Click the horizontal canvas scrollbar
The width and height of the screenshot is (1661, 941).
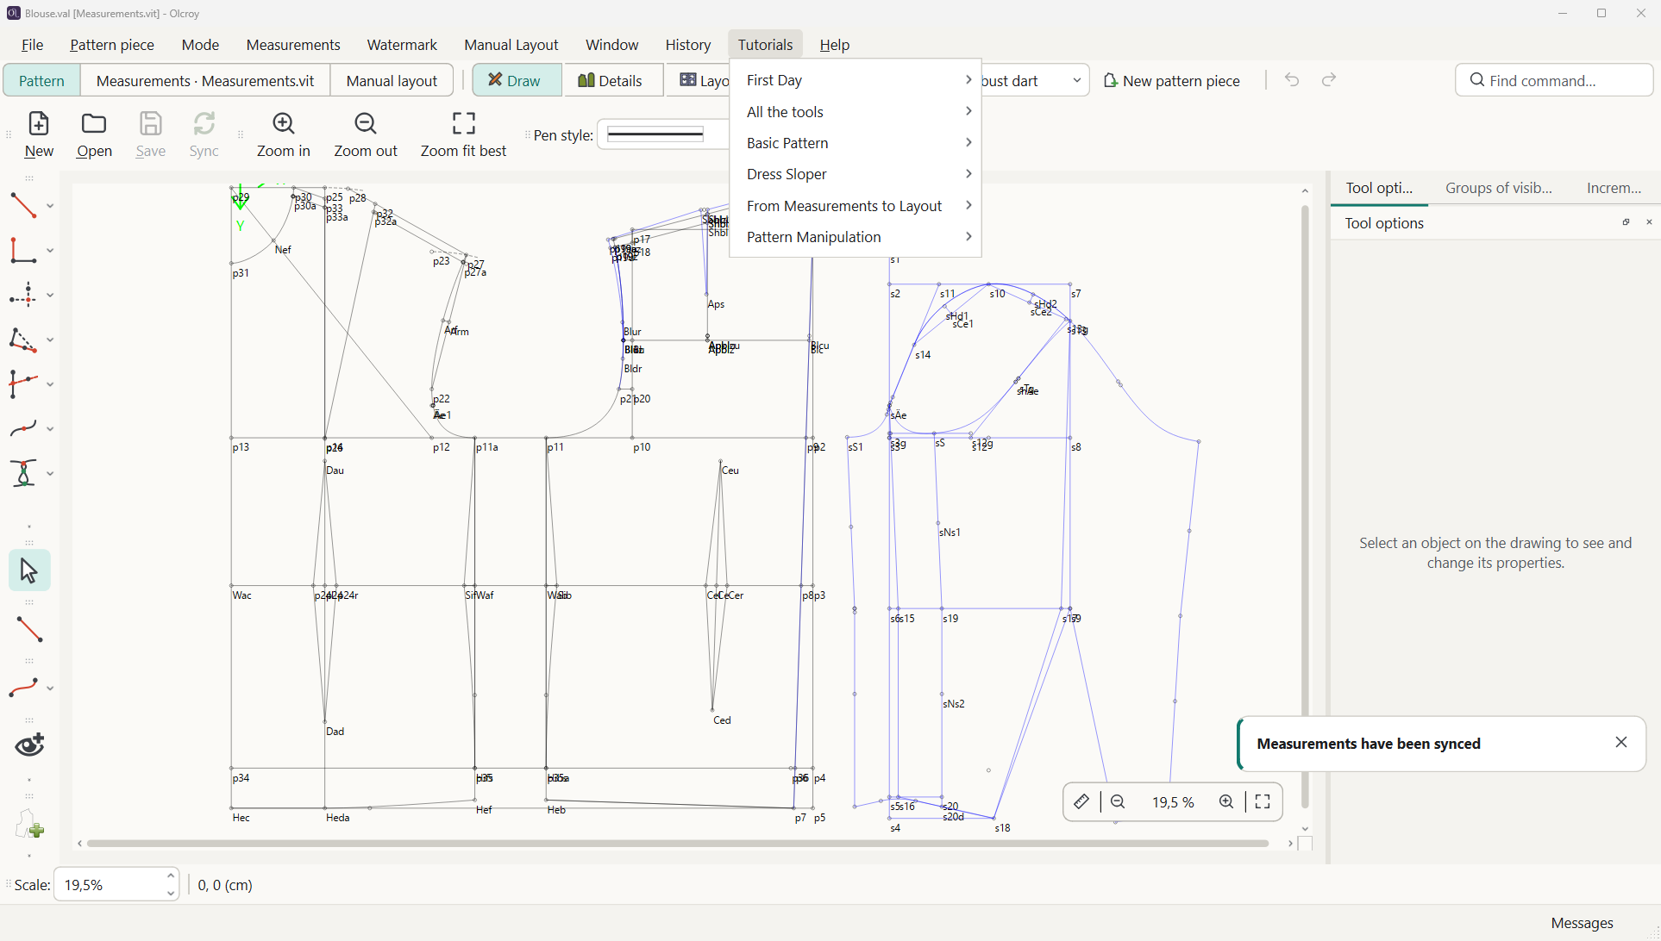678,844
